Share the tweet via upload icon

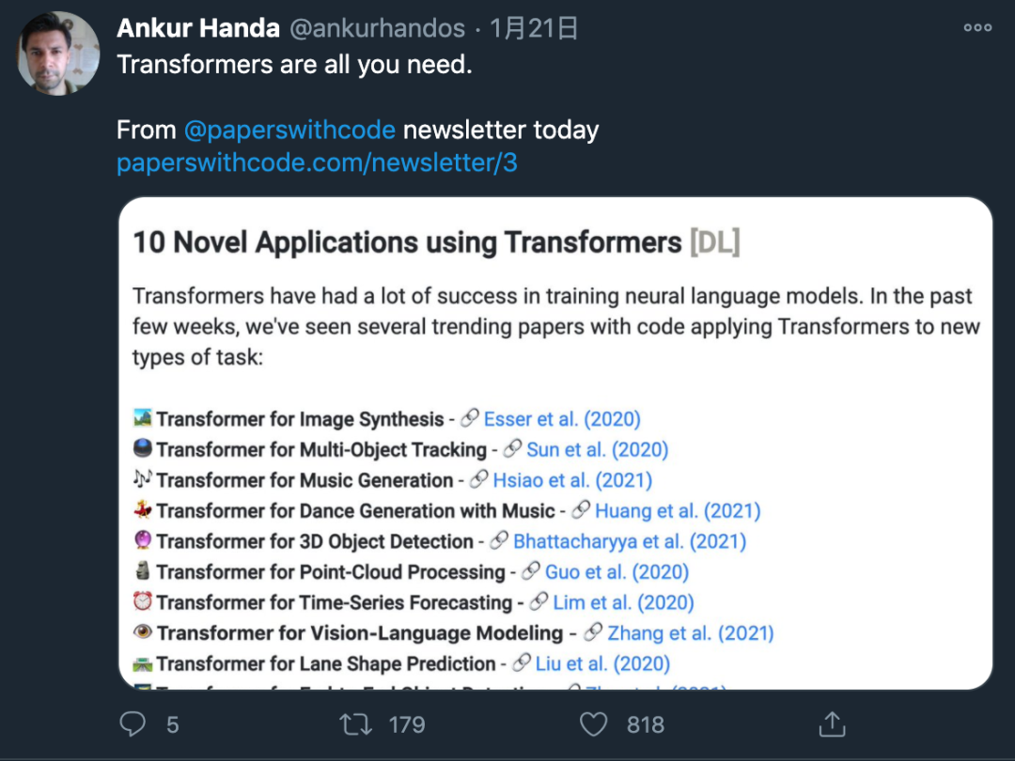pos(831,724)
